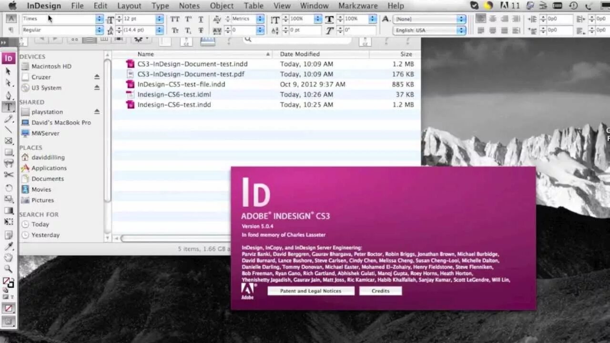The height and width of the screenshot is (343, 610).
Task: Apply Subscript formatting icon
Action: pos(188,30)
